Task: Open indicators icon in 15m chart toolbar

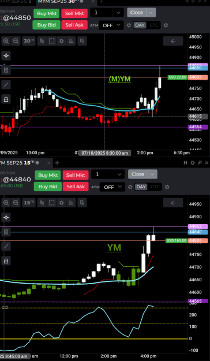Action: 72,203
